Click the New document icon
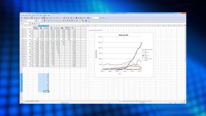206x116 pixels. tap(21, 18)
